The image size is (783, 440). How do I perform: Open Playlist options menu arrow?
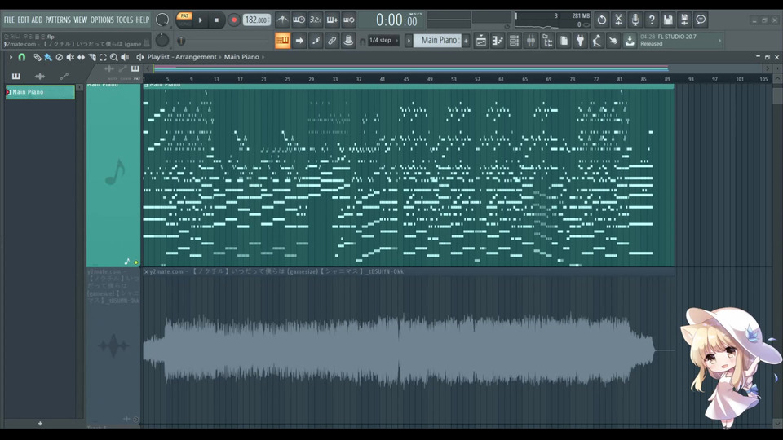point(11,57)
